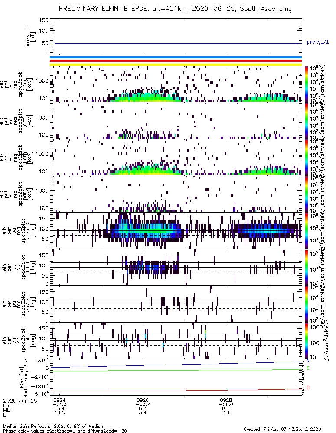Click the LAT row label

[7, 405]
